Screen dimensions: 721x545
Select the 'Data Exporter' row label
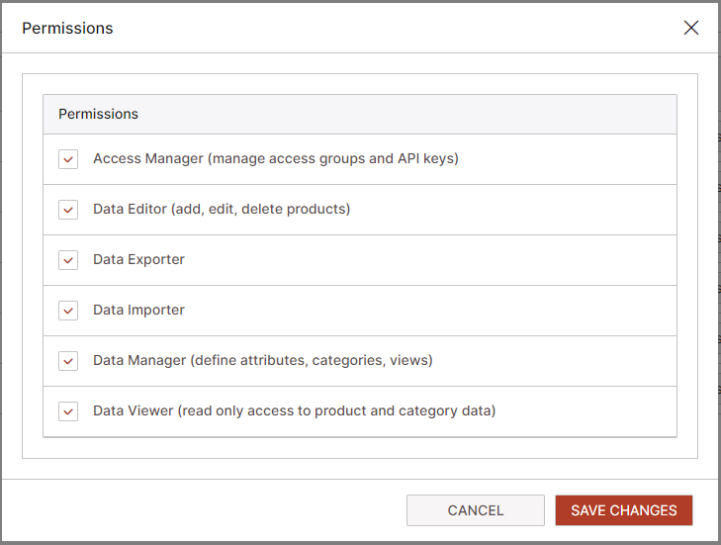coord(138,259)
